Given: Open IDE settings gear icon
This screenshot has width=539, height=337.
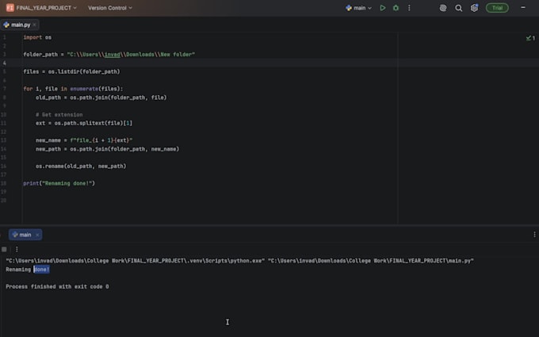Looking at the screenshot, I should point(474,8).
